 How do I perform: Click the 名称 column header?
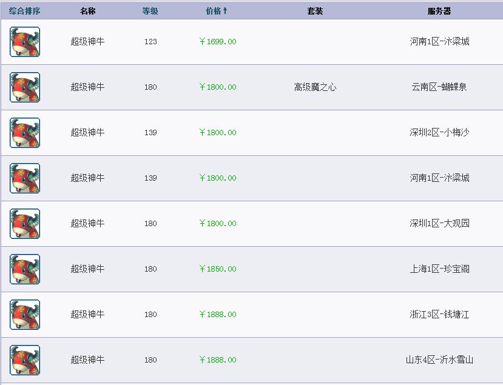(87, 12)
